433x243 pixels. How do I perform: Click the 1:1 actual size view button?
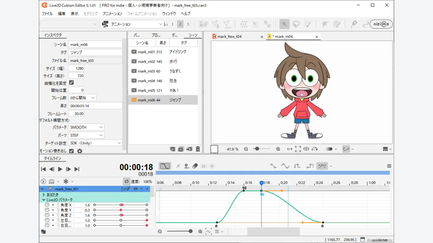click(290, 149)
